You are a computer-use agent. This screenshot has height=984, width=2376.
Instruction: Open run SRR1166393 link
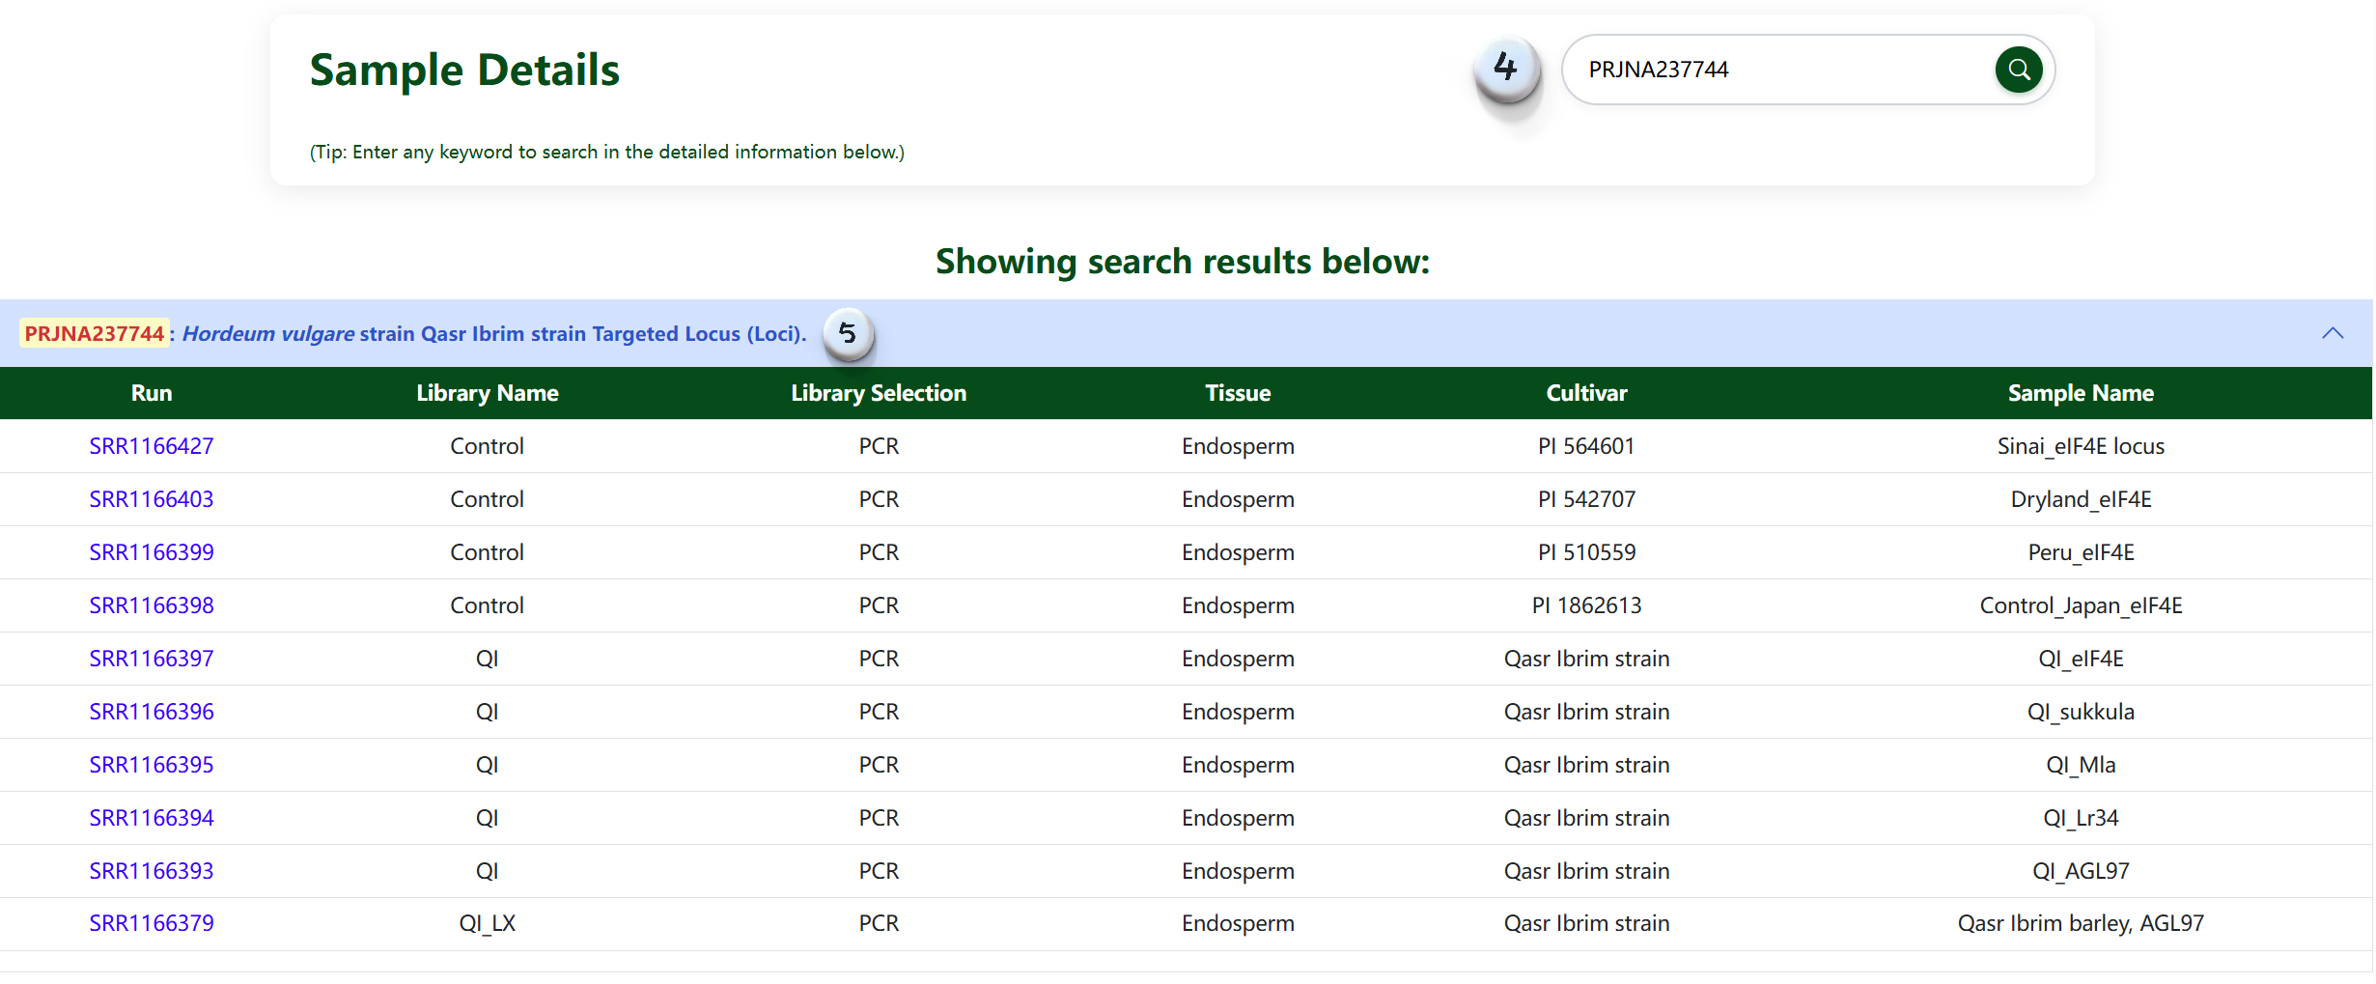pos(152,871)
